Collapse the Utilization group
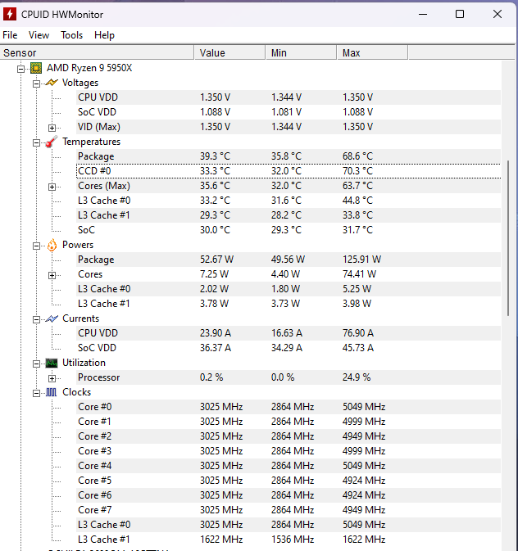 point(36,364)
